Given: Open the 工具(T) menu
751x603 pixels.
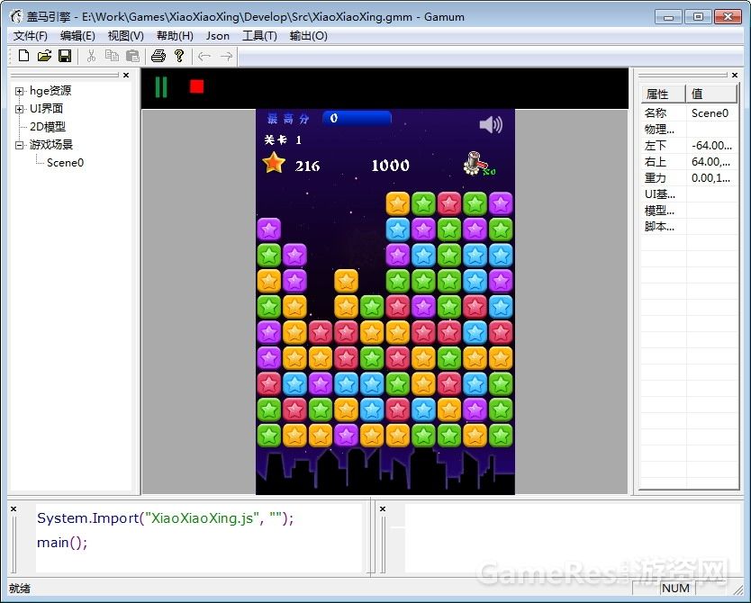Looking at the screenshot, I should (x=259, y=36).
